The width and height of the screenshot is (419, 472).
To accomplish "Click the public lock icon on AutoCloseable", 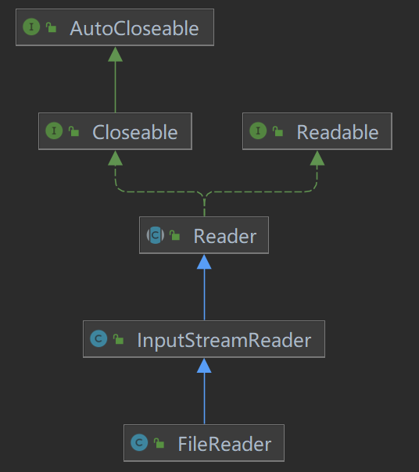I will (x=52, y=27).
